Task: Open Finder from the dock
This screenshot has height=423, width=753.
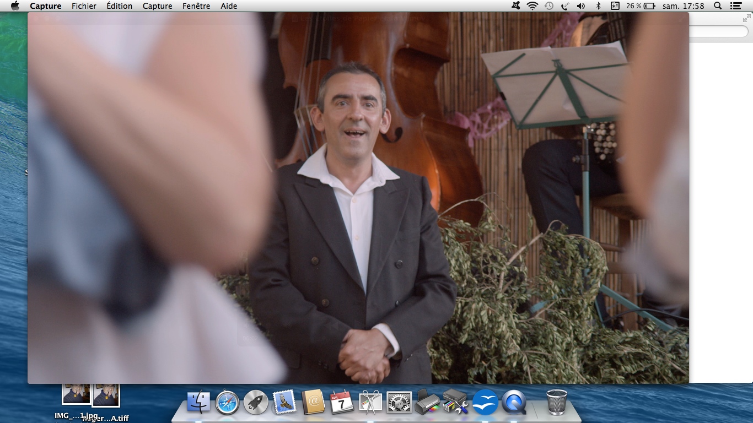Action: tap(198, 403)
